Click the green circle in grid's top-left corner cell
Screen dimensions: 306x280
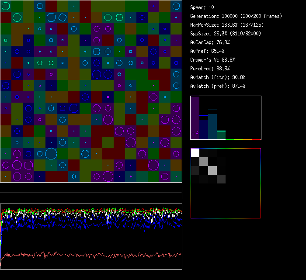pyautogui.click(x=6, y=6)
